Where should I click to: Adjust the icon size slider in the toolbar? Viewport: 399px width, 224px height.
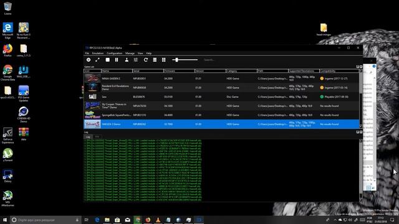click(185, 60)
